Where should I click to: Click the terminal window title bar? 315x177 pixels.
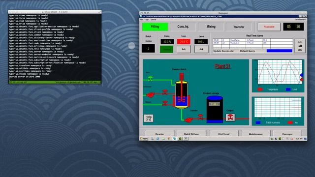point(55,12)
